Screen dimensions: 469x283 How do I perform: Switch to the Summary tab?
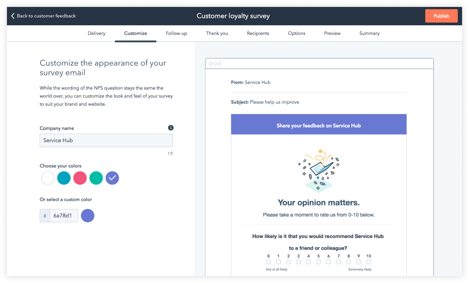pos(369,33)
